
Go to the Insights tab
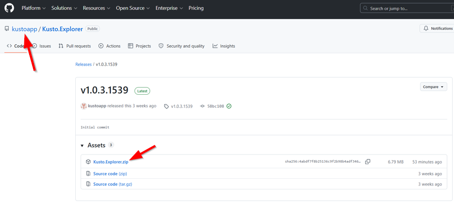[x=224, y=46]
